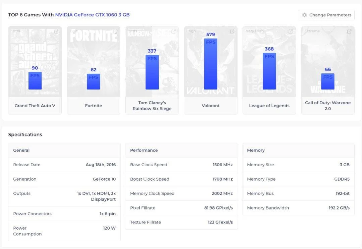Click the Power Connectors label
Screen dimensions: 362x249
32,214
